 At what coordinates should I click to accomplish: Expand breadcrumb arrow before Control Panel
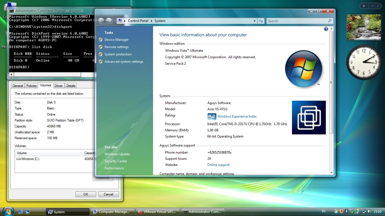125,21
